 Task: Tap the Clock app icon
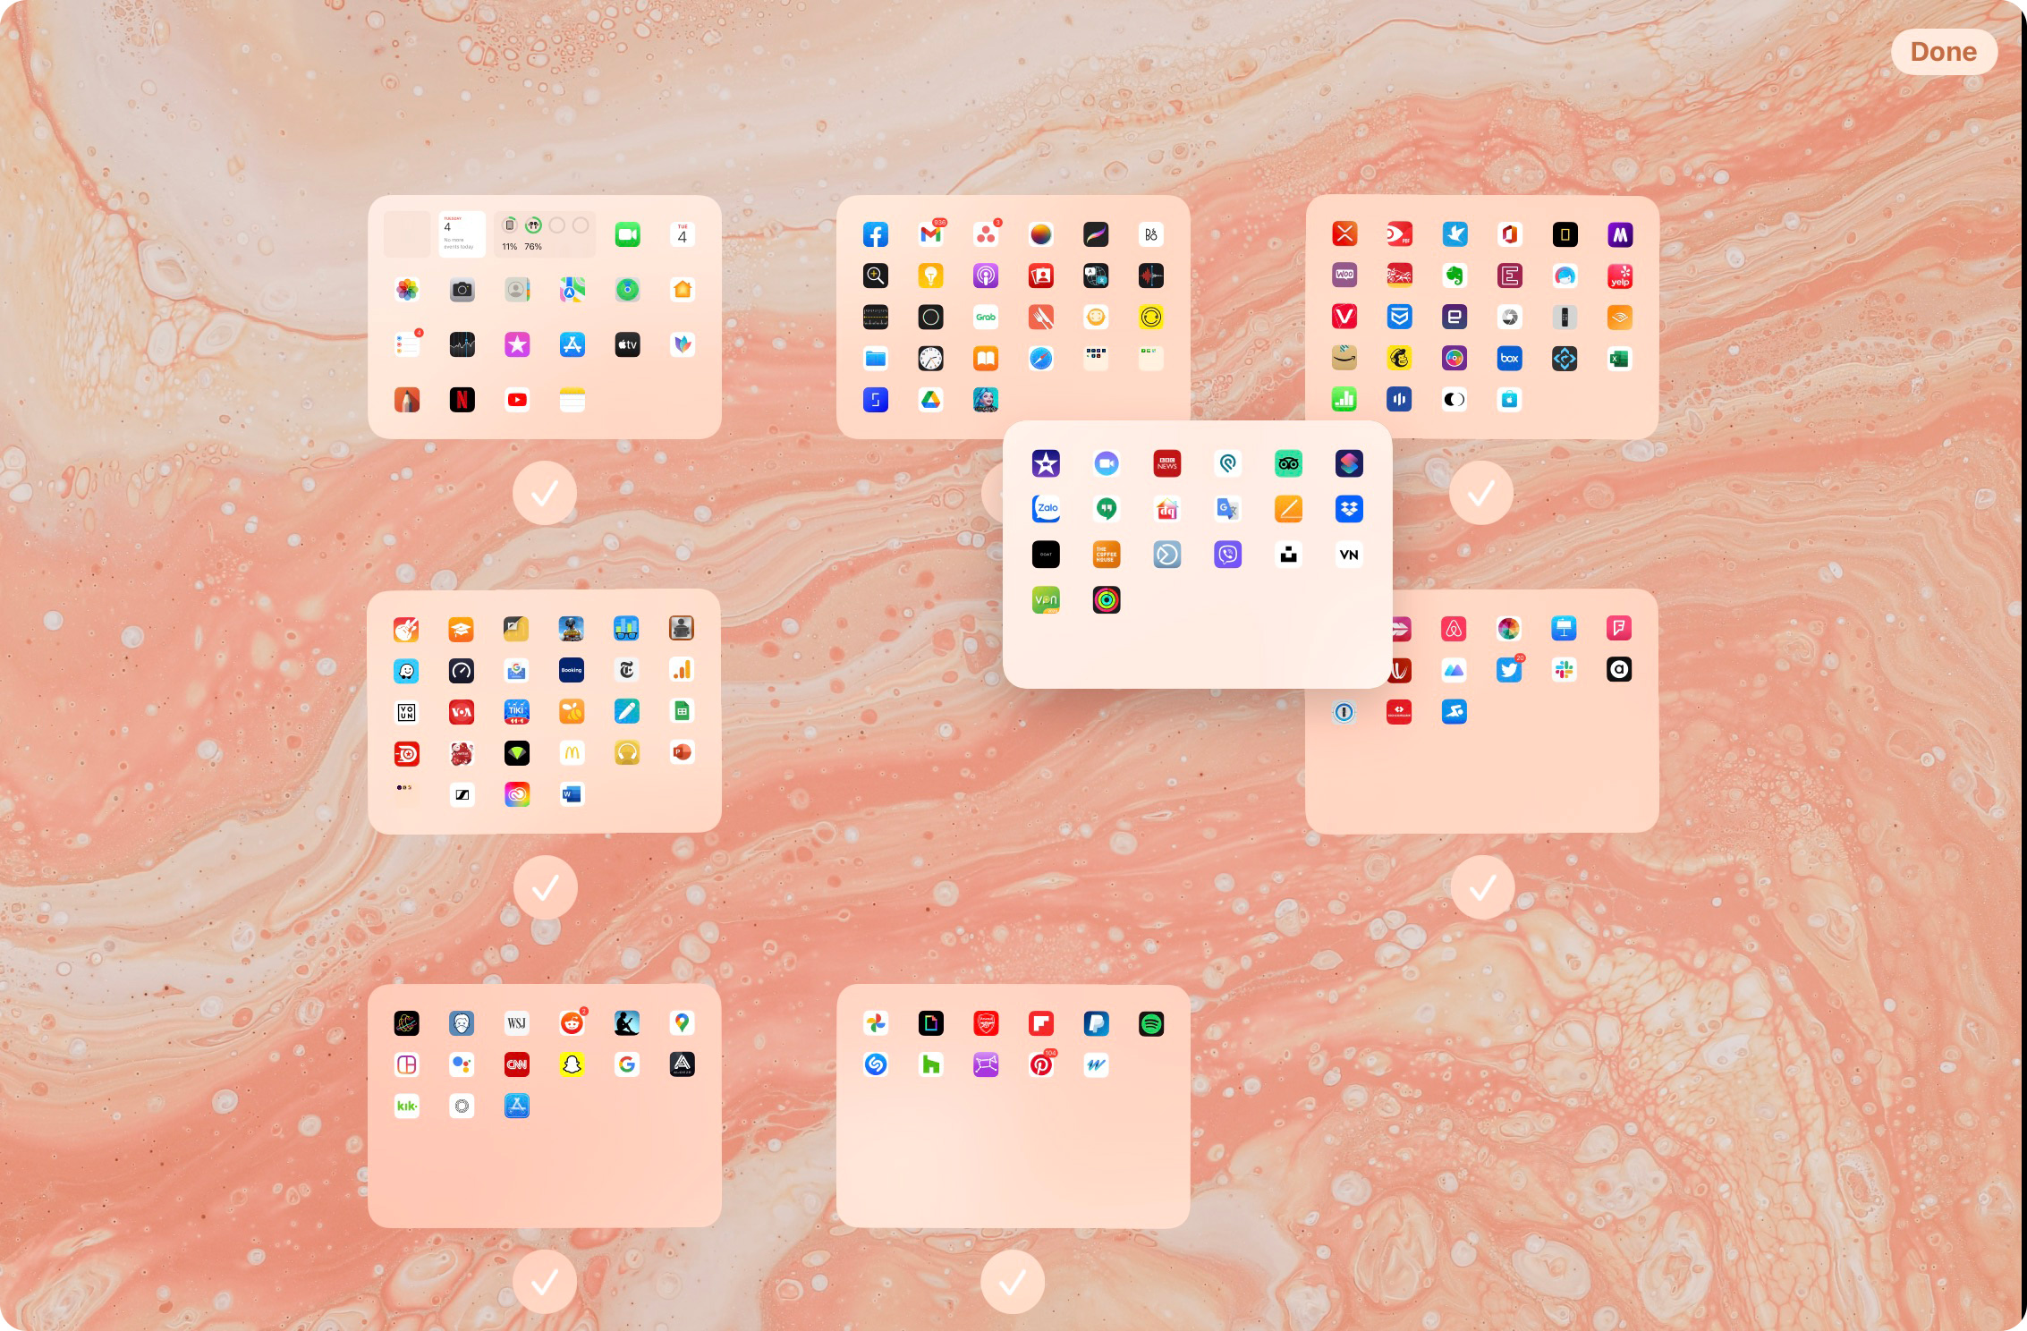(x=930, y=359)
